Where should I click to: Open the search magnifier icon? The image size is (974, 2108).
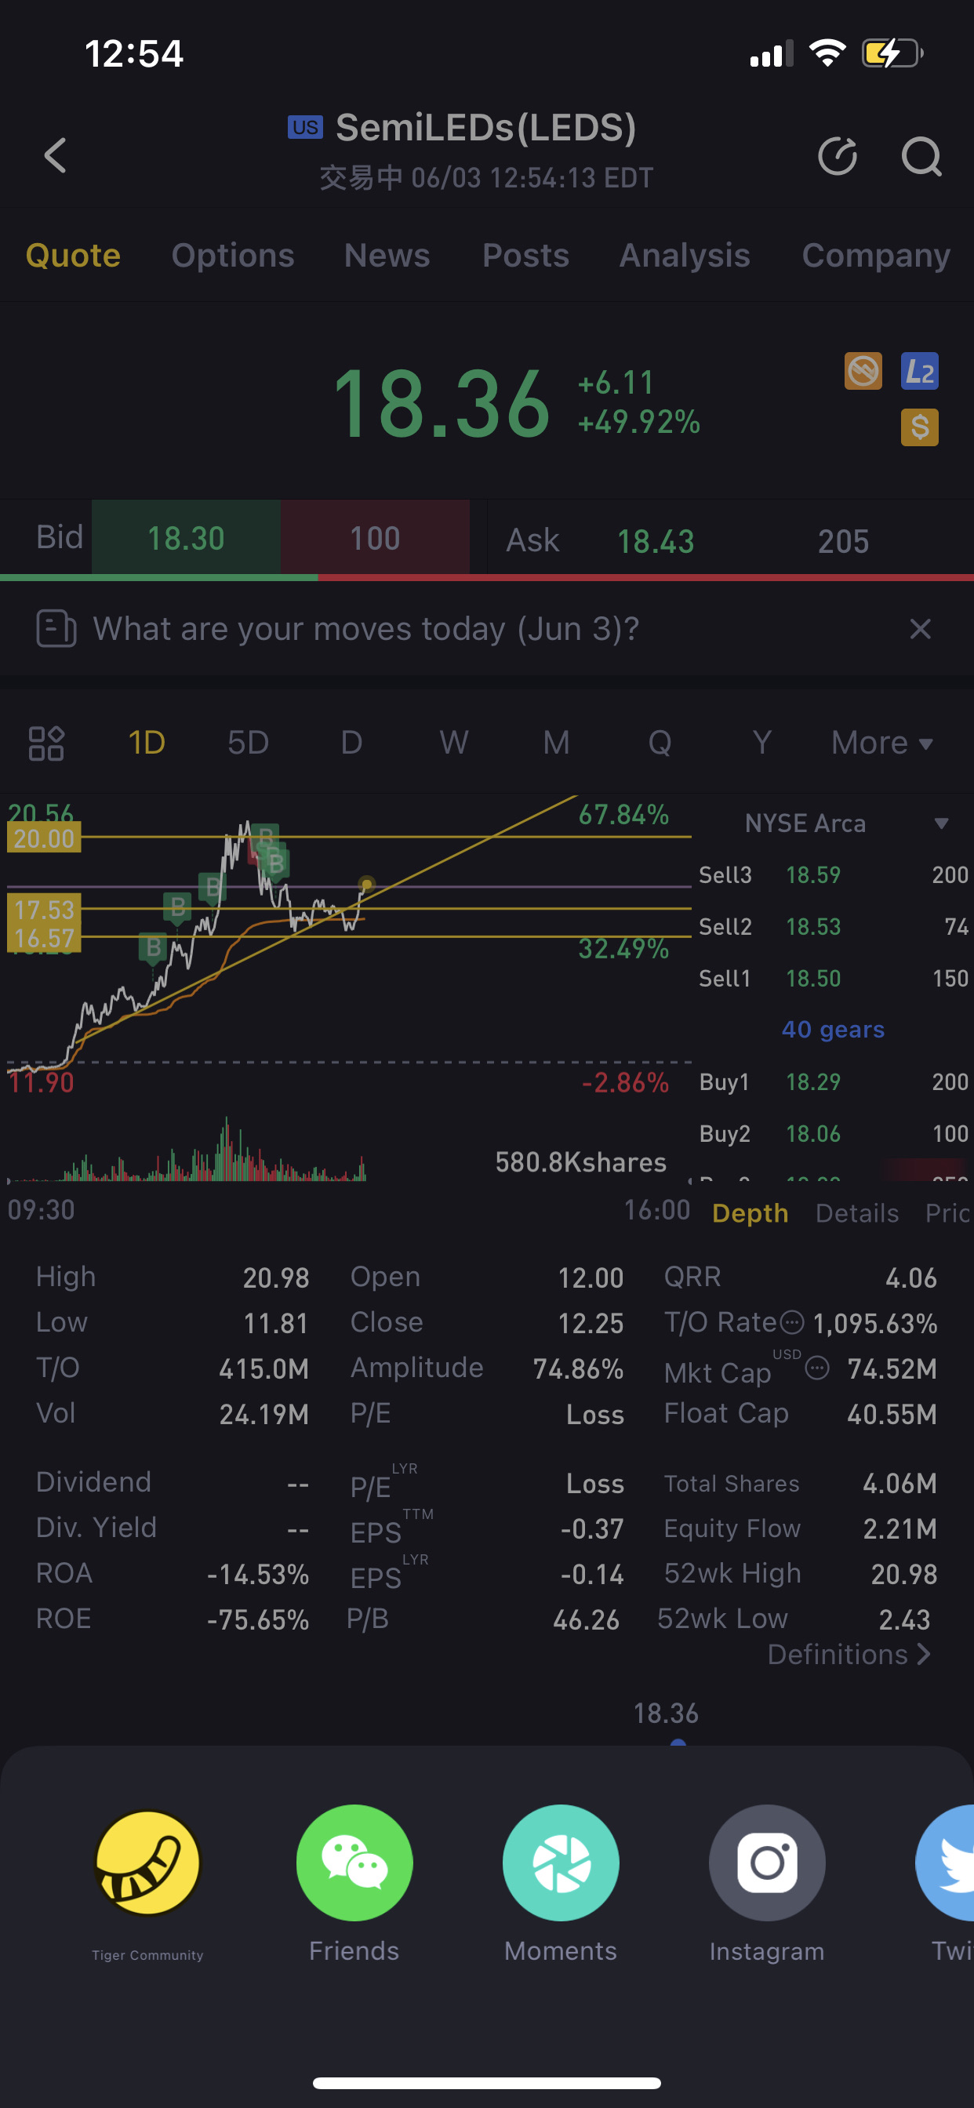point(921,155)
